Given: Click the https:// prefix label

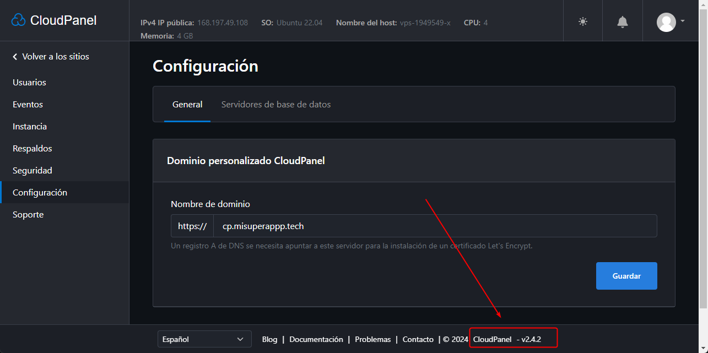Looking at the screenshot, I should coord(192,226).
